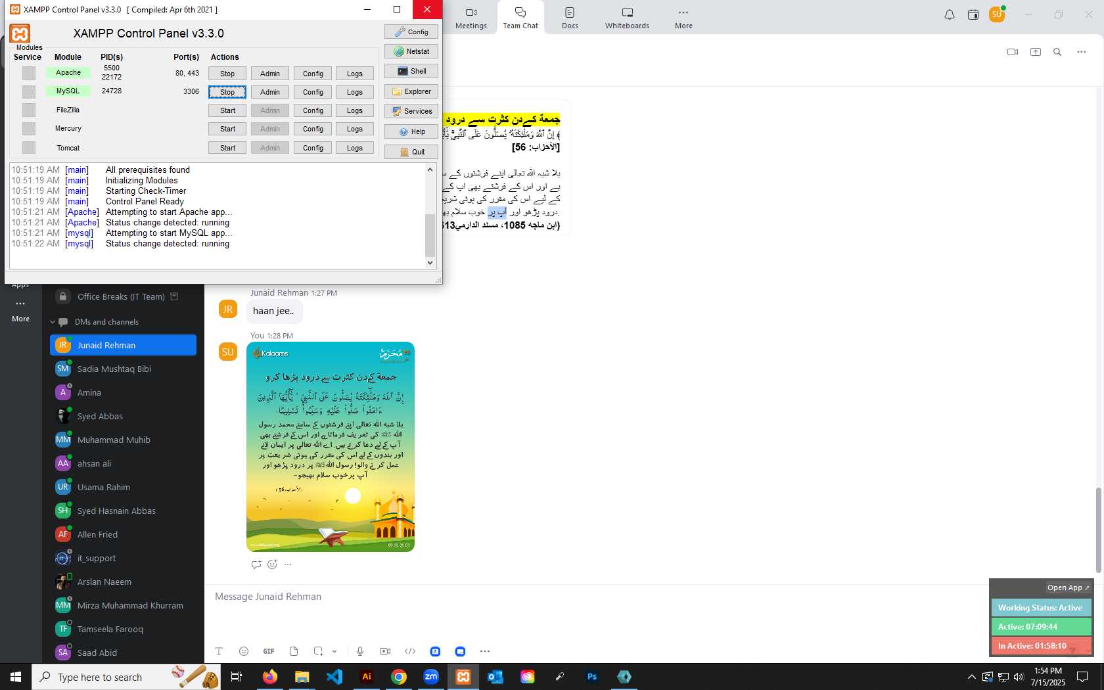The height and width of the screenshot is (690, 1104).
Task: Start the Mercury module
Action: 227,129
